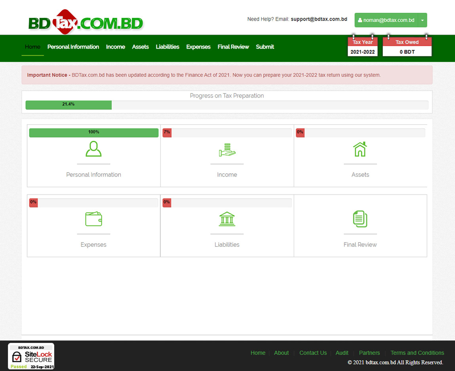The height and width of the screenshot is (371, 455).
Task: Open the Assets card label
Action: (360, 175)
